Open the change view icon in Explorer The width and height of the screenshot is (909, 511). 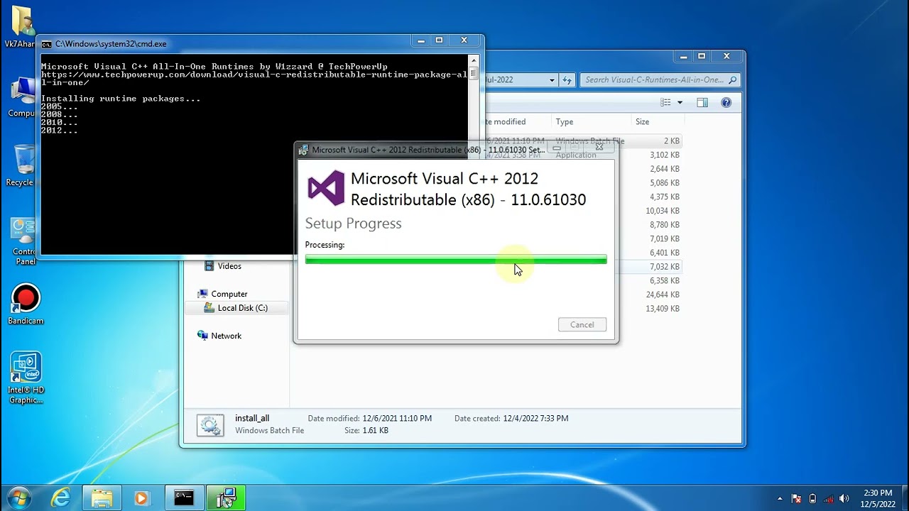point(665,103)
